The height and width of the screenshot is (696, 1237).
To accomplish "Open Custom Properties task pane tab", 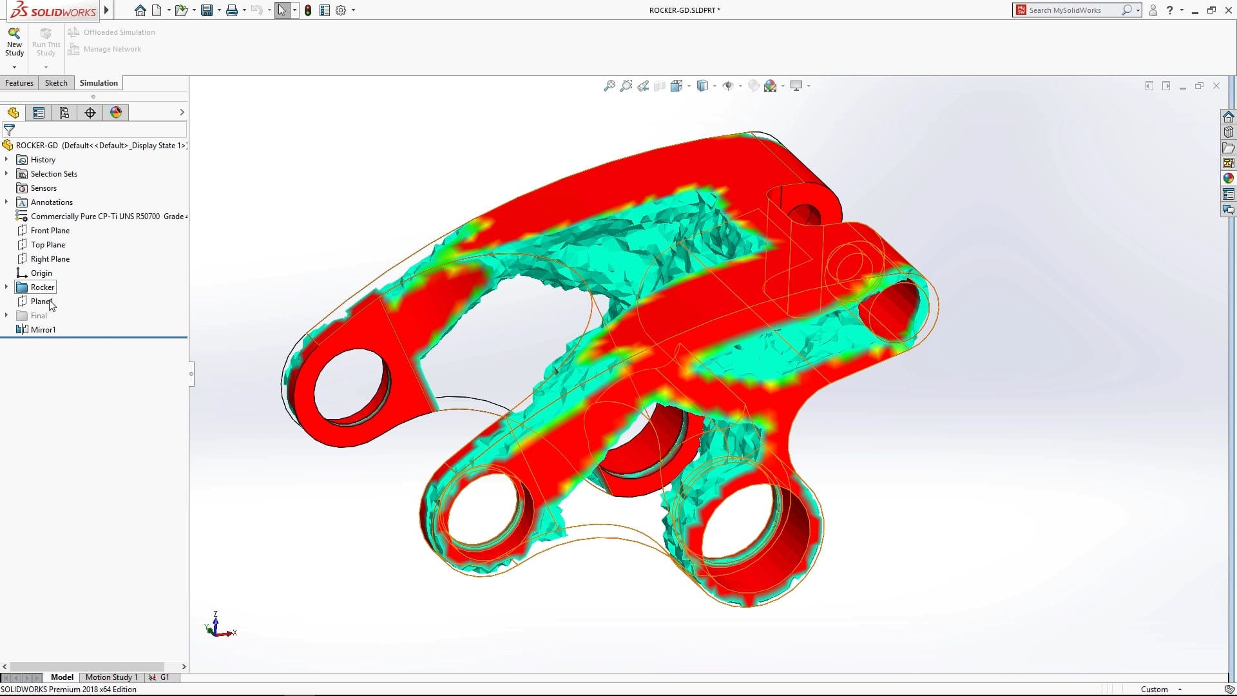I will 1229,194.
